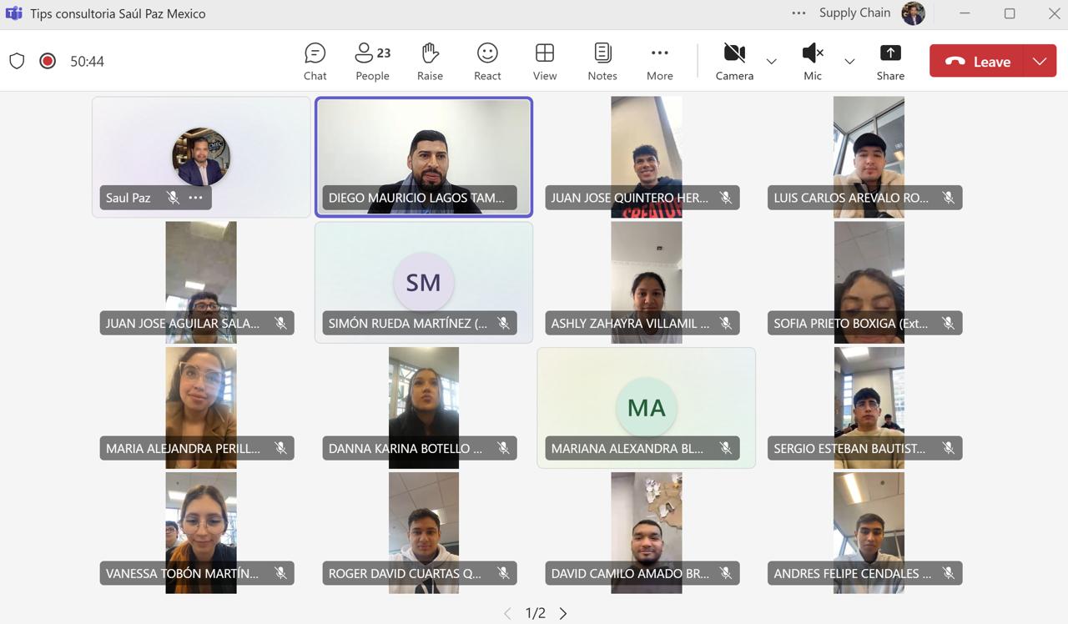Open the Leave button dropdown arrow
Viewport: 1068px width, 624px height.
1040,62
